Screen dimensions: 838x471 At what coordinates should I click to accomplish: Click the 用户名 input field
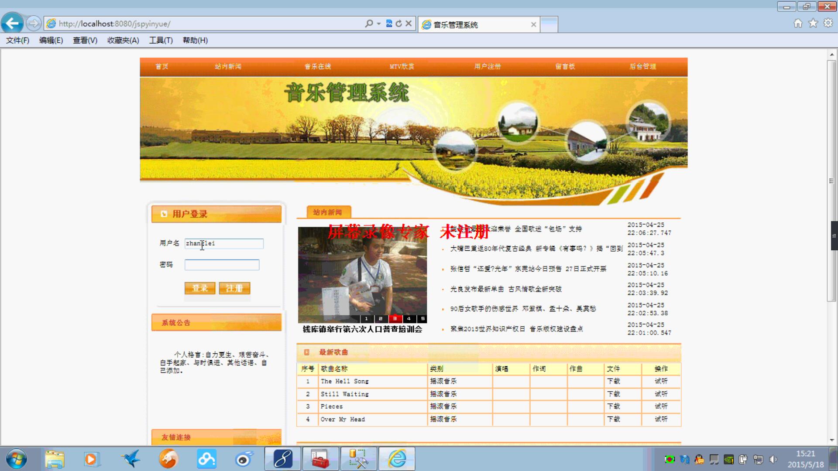224,243
